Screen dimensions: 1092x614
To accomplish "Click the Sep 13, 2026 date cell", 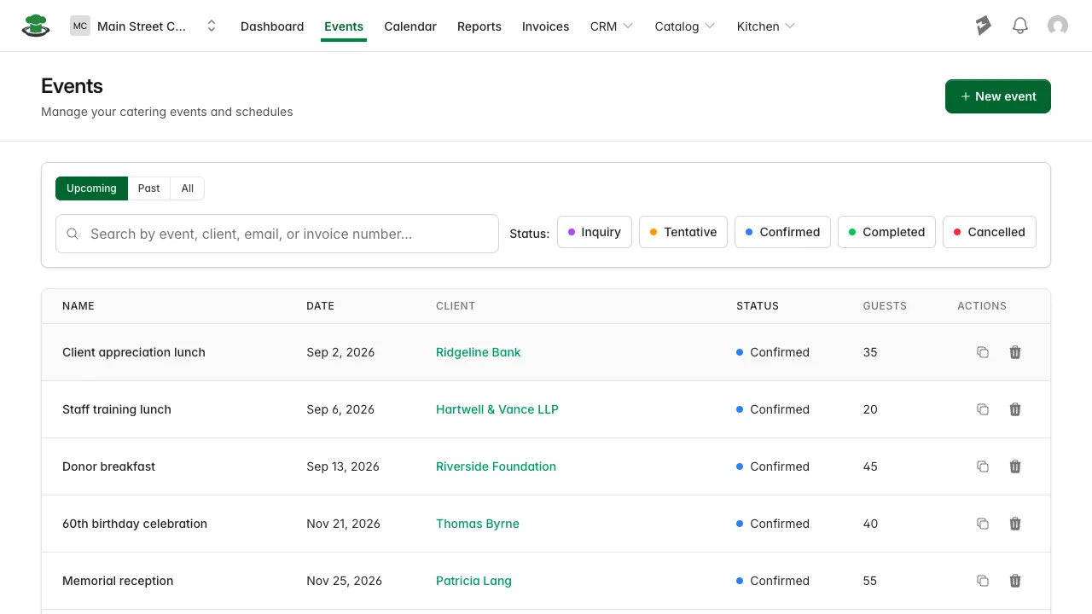I will (343, 466).
